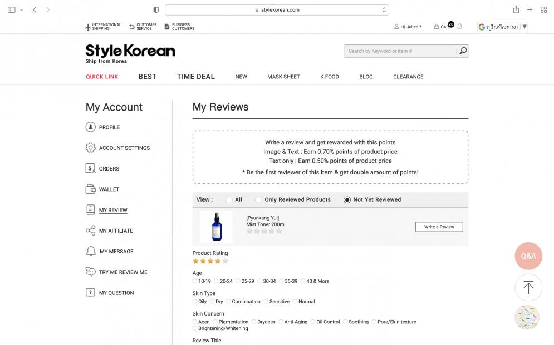Open the MY REVIEW sidebar link

pyautogui.click(x=113, y=210)
